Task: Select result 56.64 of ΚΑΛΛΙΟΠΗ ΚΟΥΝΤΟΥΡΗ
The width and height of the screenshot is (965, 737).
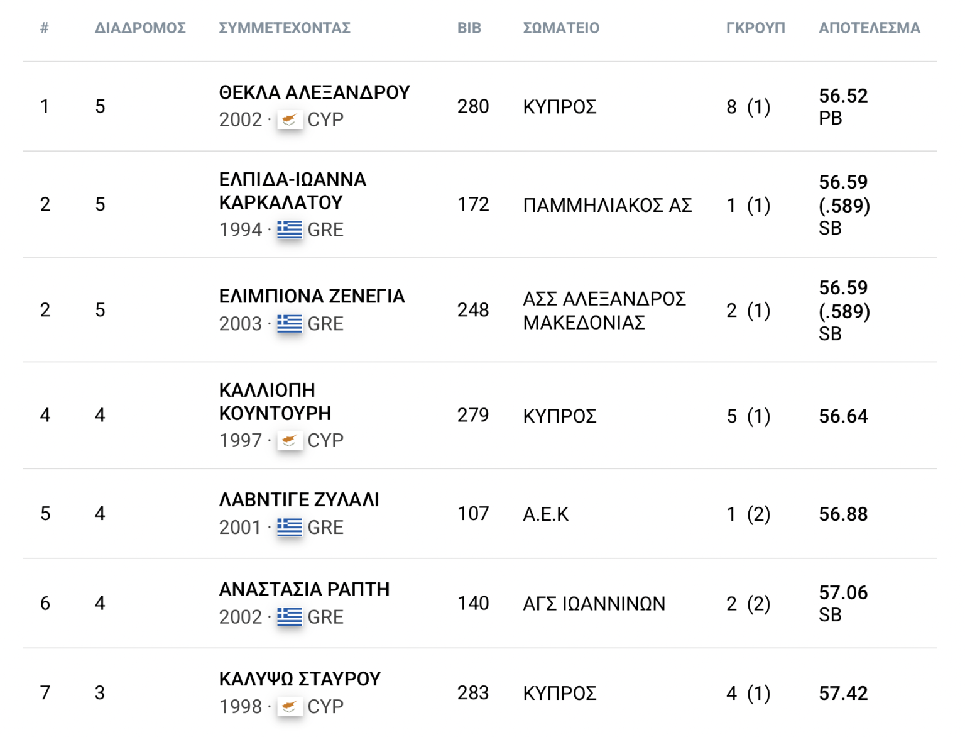Action: click(x=843, y=416)
